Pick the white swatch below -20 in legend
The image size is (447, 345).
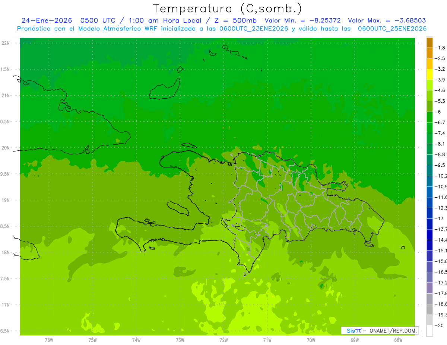click(x=429, y=331)
